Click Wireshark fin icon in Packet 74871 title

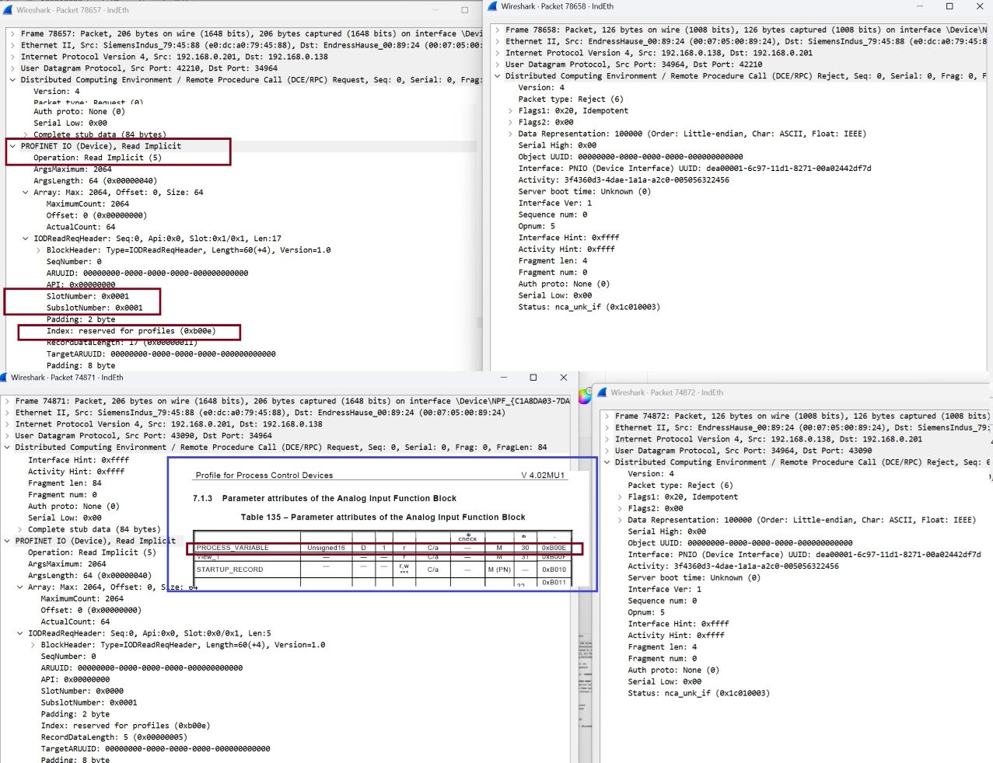4,377
